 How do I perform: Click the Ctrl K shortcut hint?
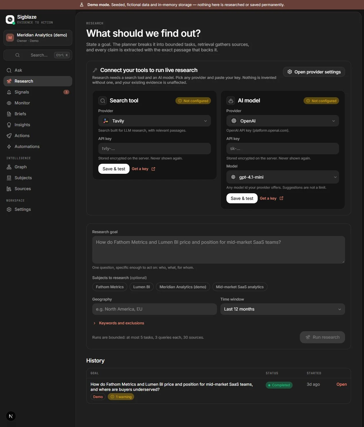[x=62, y=55]
